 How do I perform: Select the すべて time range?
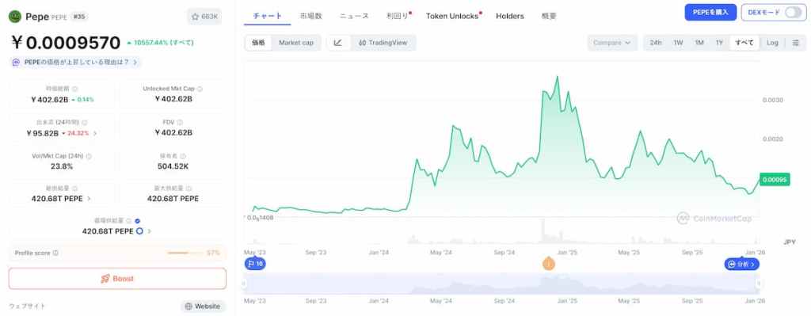pos(744,43)
